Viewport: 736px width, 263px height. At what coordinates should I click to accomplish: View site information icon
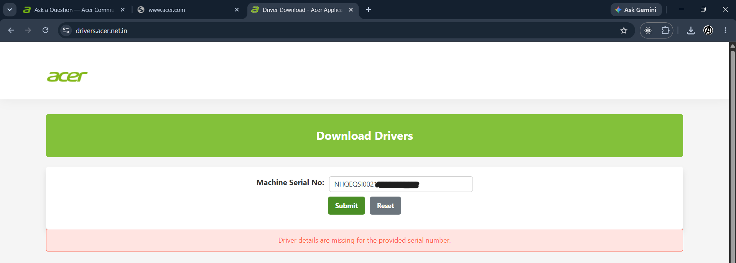point(66,30)
